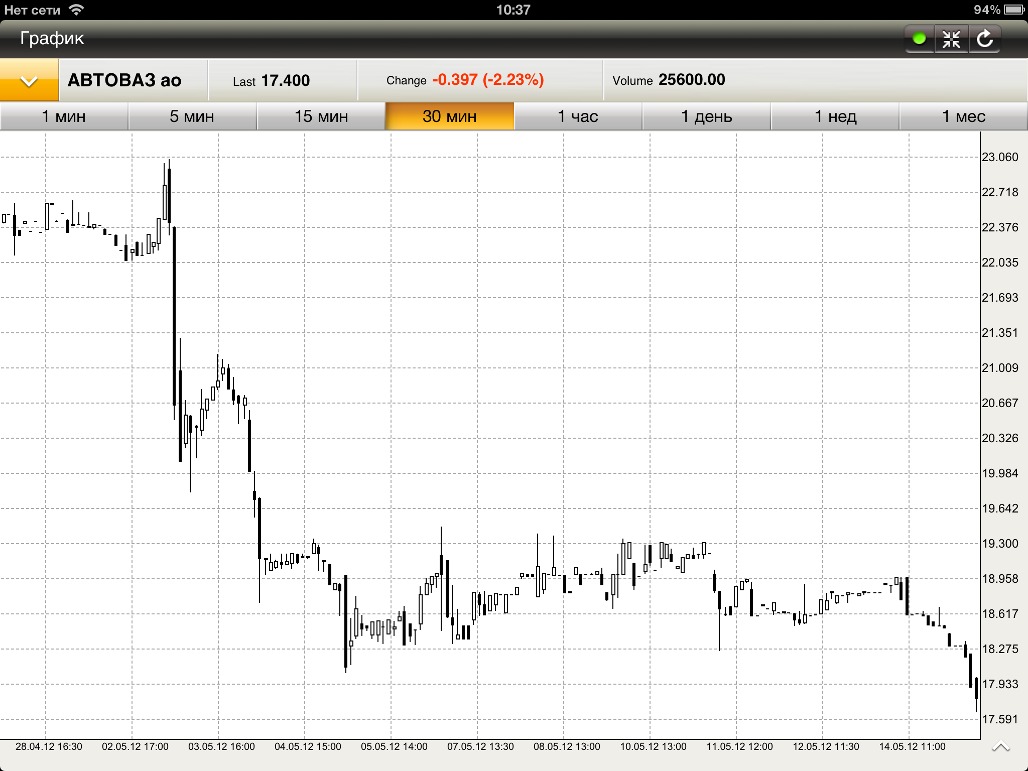This screenshot has width=1028, height=771.
Task: Tap the battery icon in the status bar
Action: (1014, 10)
